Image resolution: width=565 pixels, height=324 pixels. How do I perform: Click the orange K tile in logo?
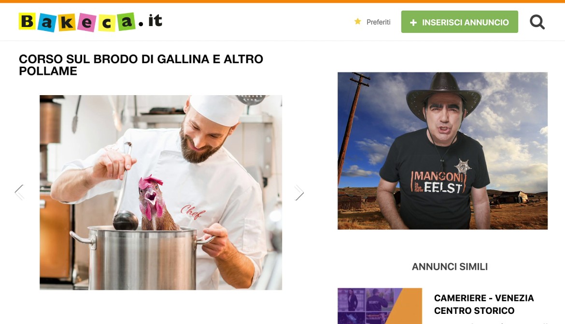[x=67, y=23]
